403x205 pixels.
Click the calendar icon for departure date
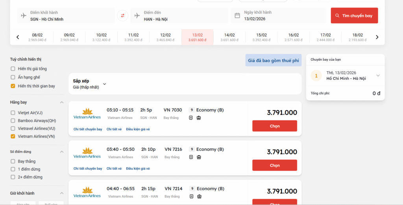point(237,16)
